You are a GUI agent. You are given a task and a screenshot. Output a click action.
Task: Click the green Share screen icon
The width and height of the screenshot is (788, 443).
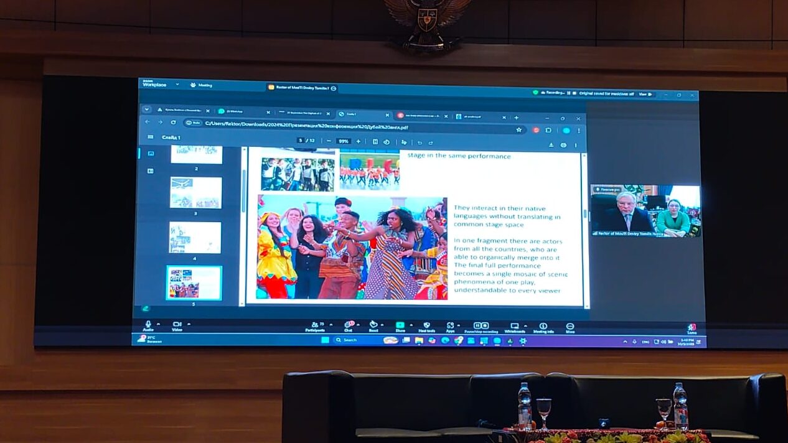[400, 325]
